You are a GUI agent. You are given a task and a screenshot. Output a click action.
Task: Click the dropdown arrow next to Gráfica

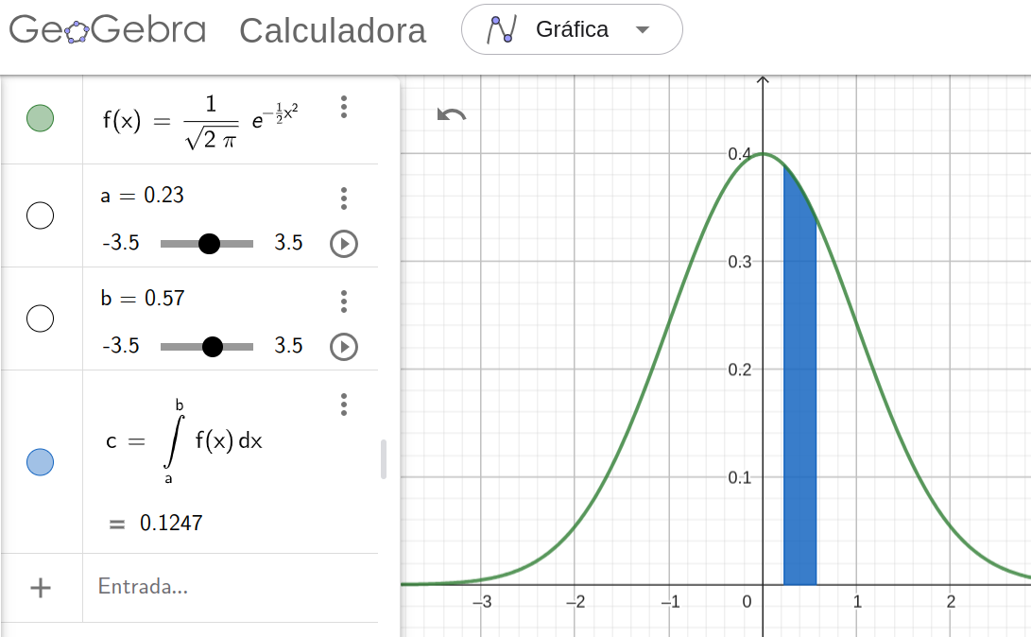[643, 29]
